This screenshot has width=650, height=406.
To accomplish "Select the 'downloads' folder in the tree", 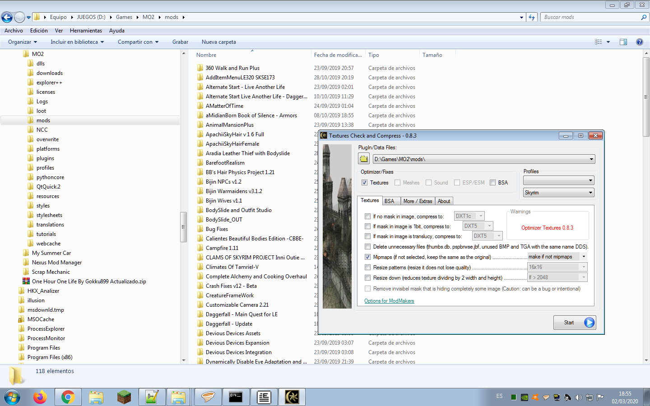I will click(50, 73).
